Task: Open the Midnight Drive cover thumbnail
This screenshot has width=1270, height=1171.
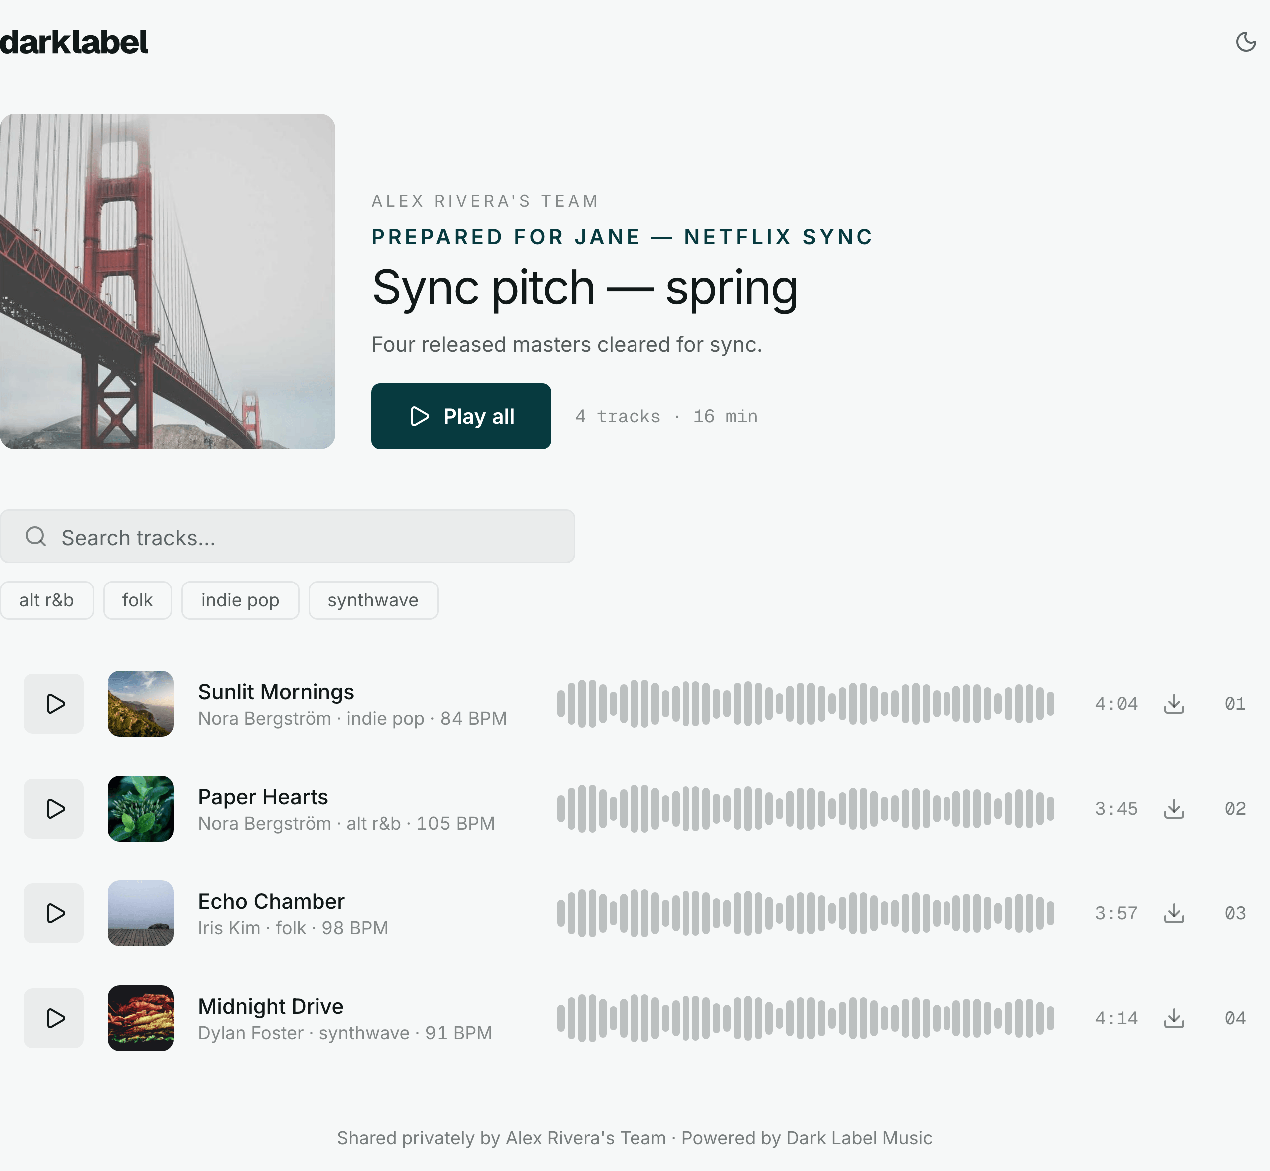Action: click(x=141, y=1018)
